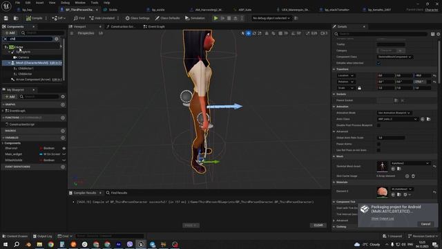The width and height of the screenshot is (442, 249).
Task: Open the Debug menu
Action: (65, 3)
